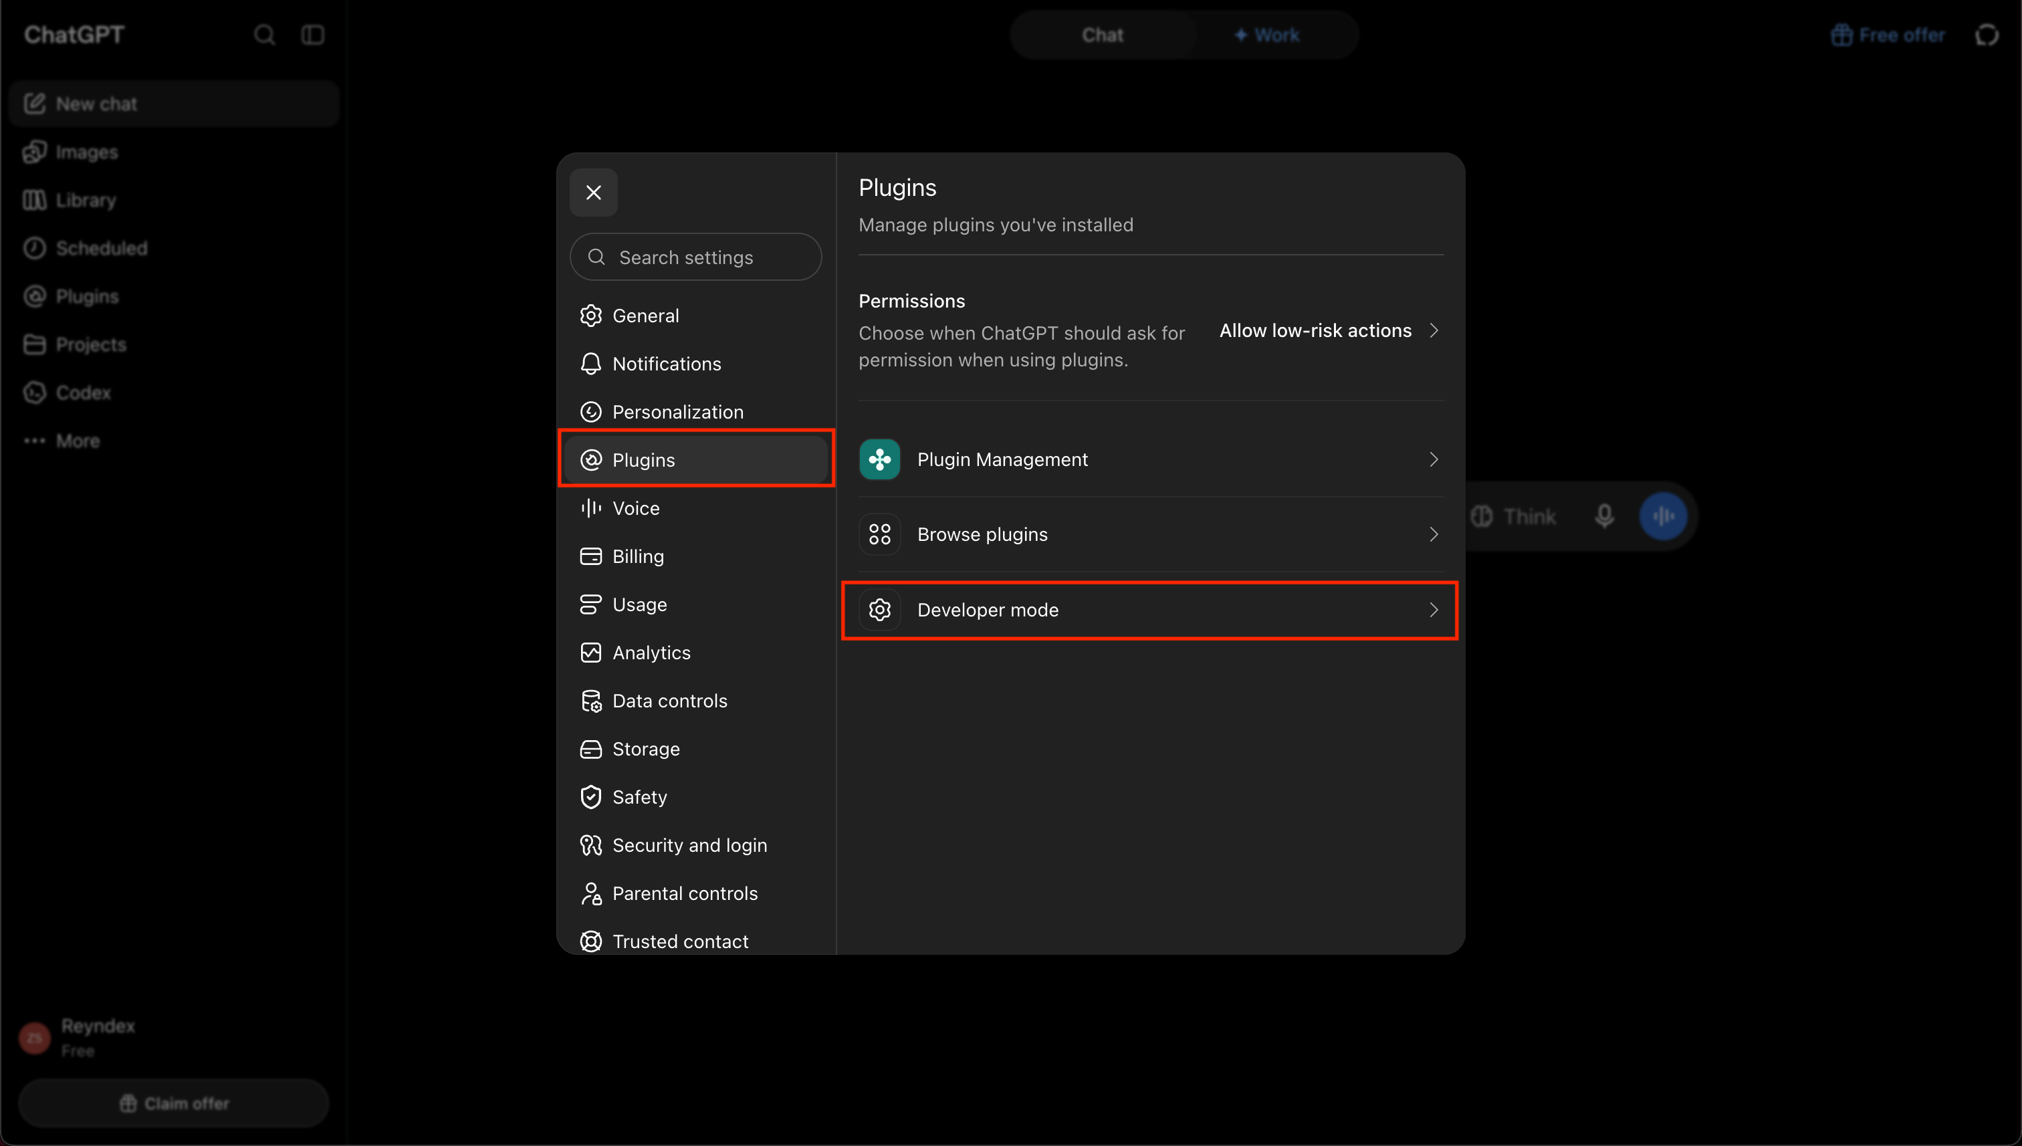Click the Usage icon

[x=591, y=604]
